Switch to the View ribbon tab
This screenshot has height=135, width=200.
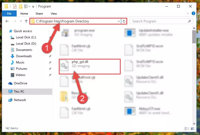coord(54,14)
